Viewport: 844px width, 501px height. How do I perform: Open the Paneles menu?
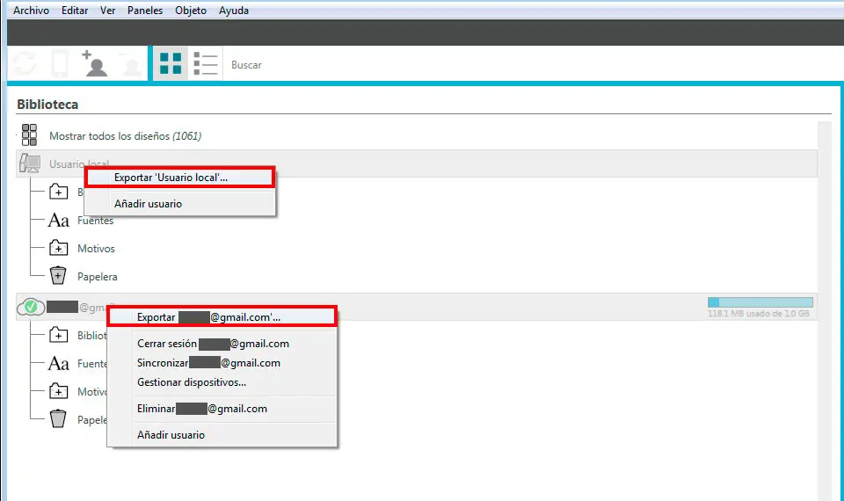[144, 11]
